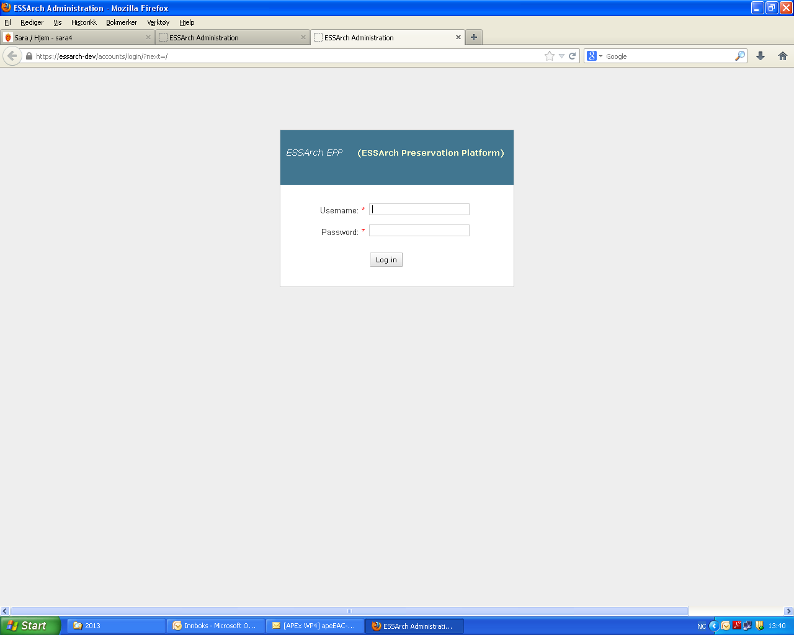
Task: Click the Outlook tray icon
Action: 725,626
